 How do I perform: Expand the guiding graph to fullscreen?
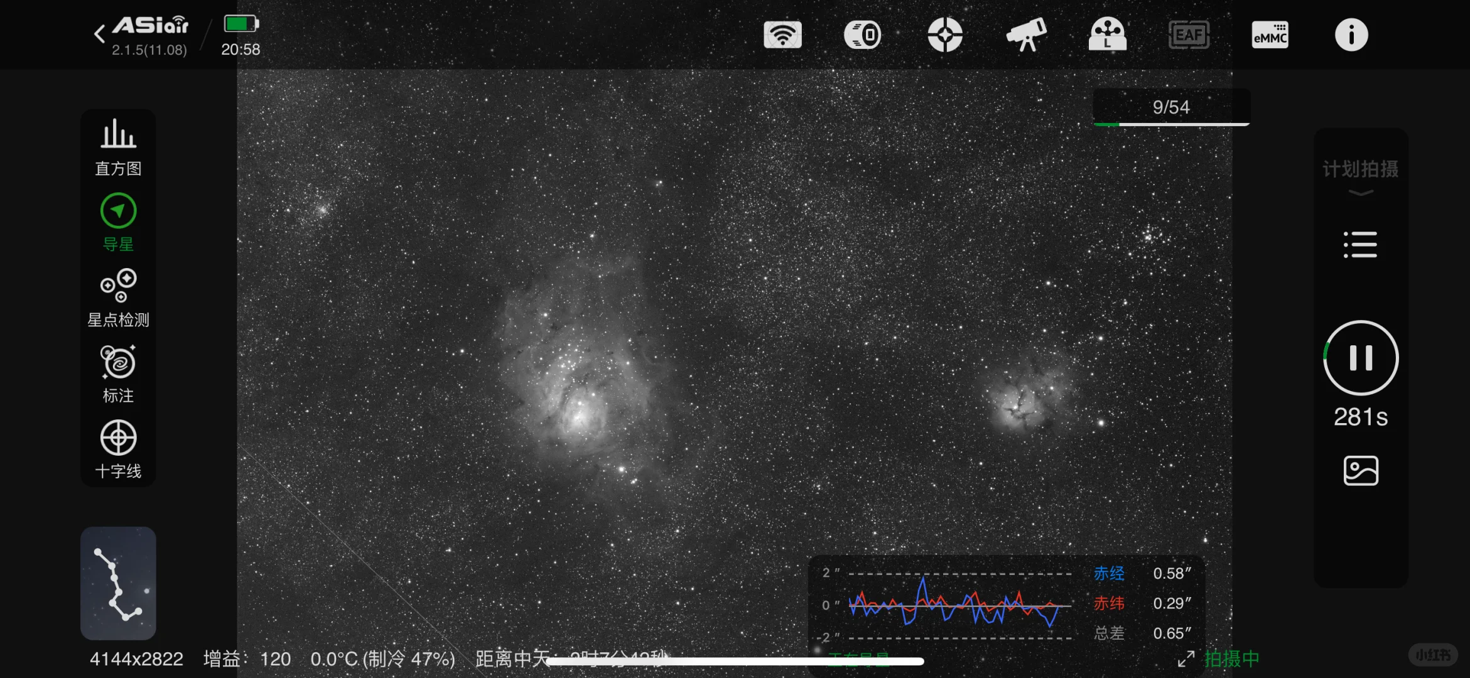[x=1186, y=659]
